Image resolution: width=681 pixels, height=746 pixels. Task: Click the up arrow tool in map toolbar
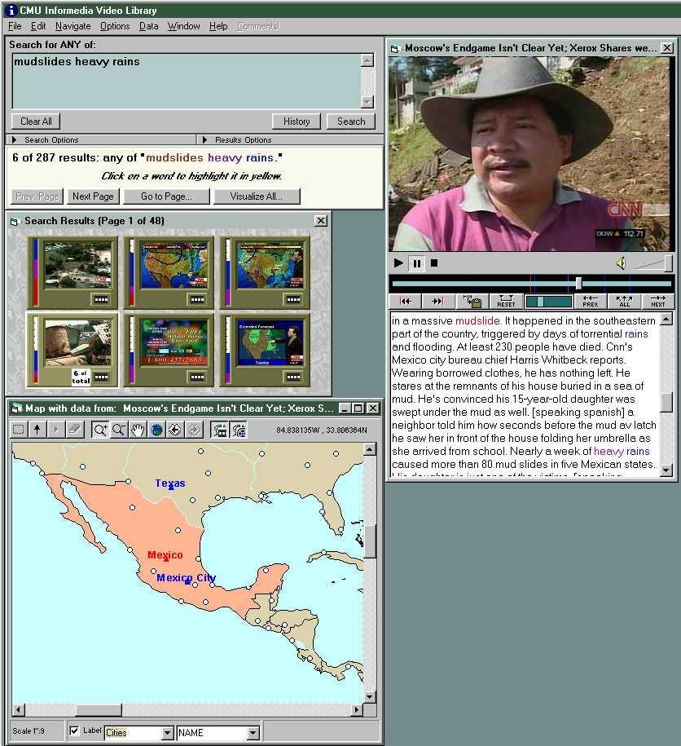[x=37, y=430]
